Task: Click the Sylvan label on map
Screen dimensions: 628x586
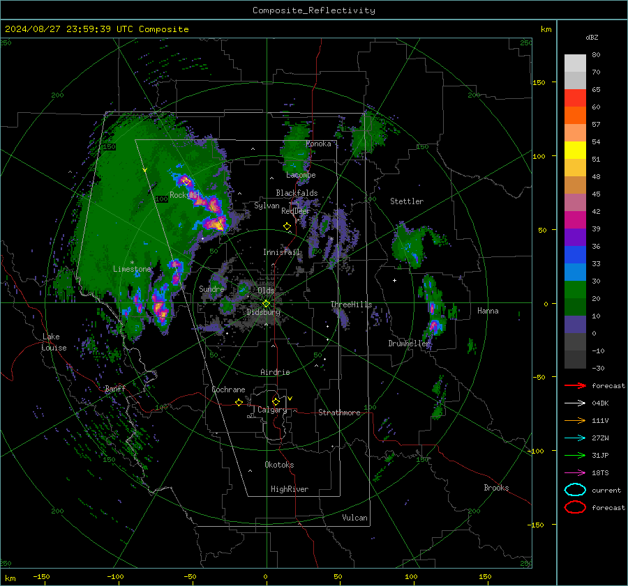Action: (267, 206)
